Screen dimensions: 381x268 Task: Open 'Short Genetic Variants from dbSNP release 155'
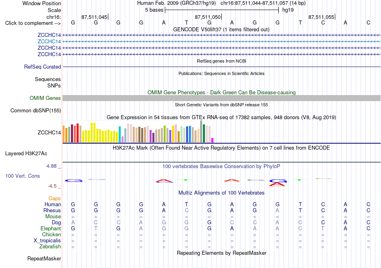coord(221,105)
